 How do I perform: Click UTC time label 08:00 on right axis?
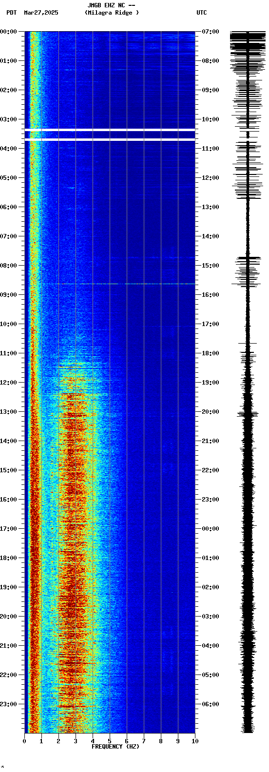211,61
